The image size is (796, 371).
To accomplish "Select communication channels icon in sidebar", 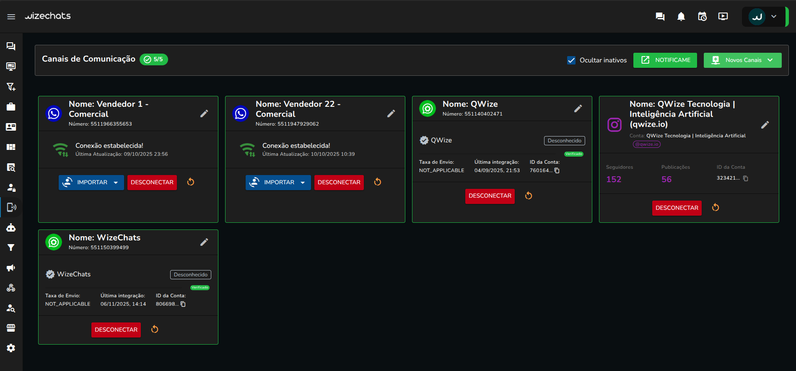I will pos(11,207).
